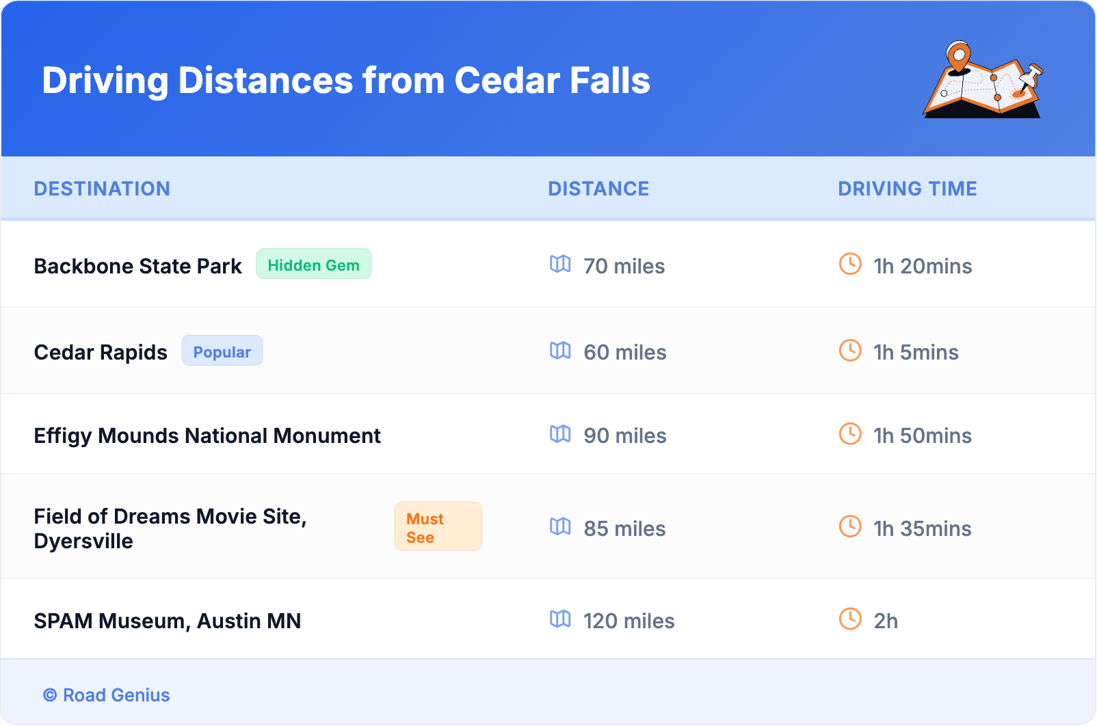This screenshot has height=726, width=1097.
Task: Click the map icon beside 70 miles
Action: tap(560, 264)
